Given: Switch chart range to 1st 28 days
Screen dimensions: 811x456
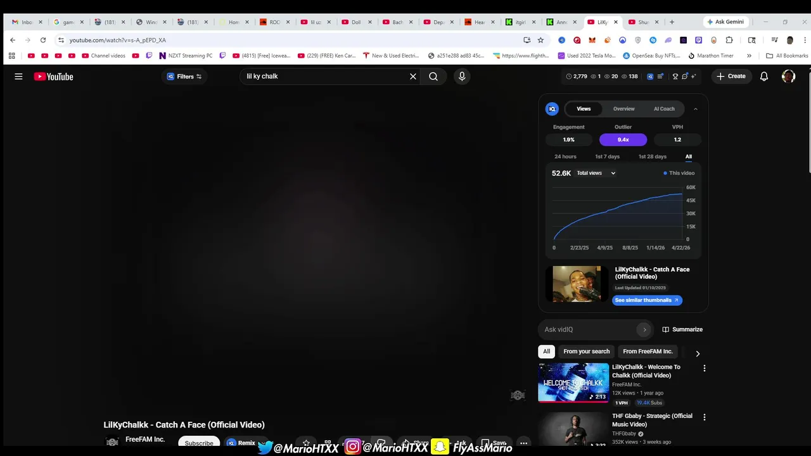Looking at the screenshot, I should point(652,156).
